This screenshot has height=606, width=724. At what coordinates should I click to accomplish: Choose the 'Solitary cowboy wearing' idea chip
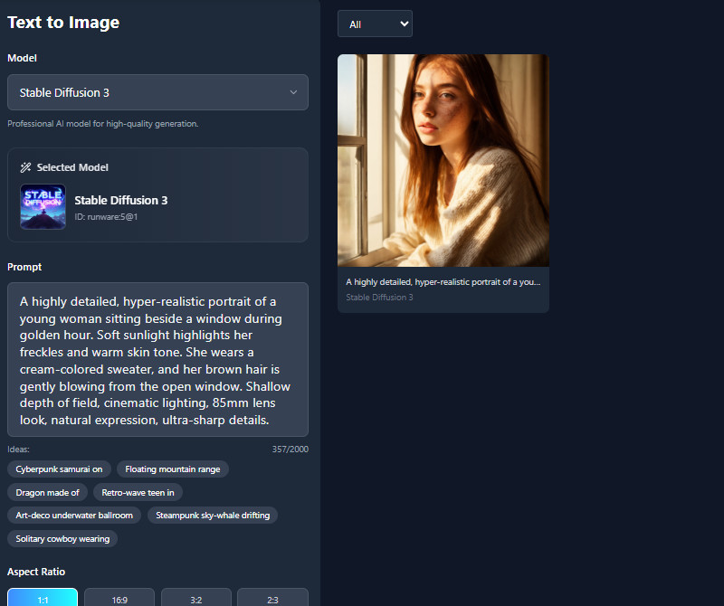tap(62, 539)
